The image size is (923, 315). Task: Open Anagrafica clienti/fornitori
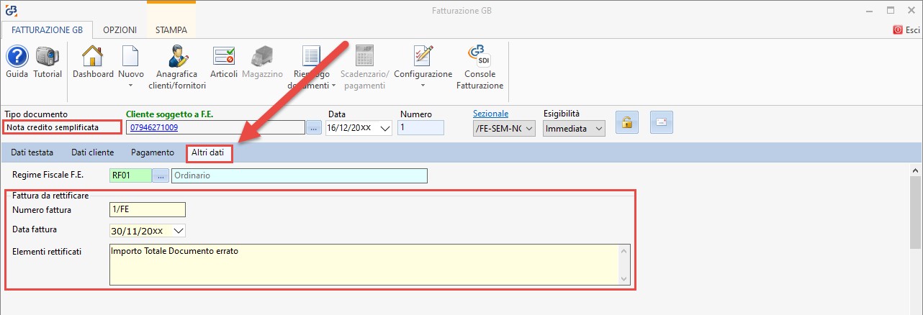[177, 66]
